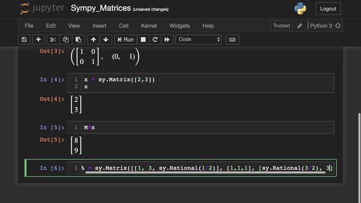Click the Python logo icon
361x203 pixels.
point(300,8)
